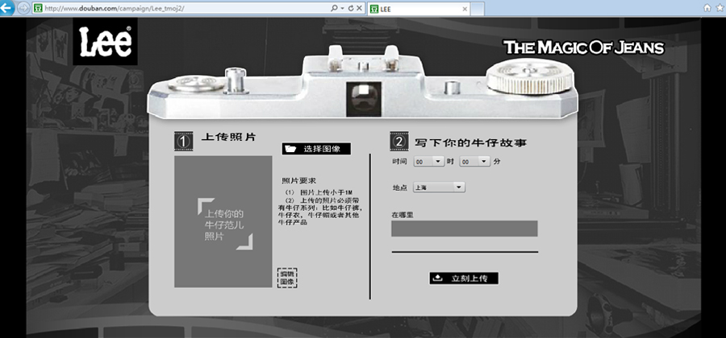Screen dimensions: 726x338
Task: Refresh the page with reload icon
Action: click(351, 8)
